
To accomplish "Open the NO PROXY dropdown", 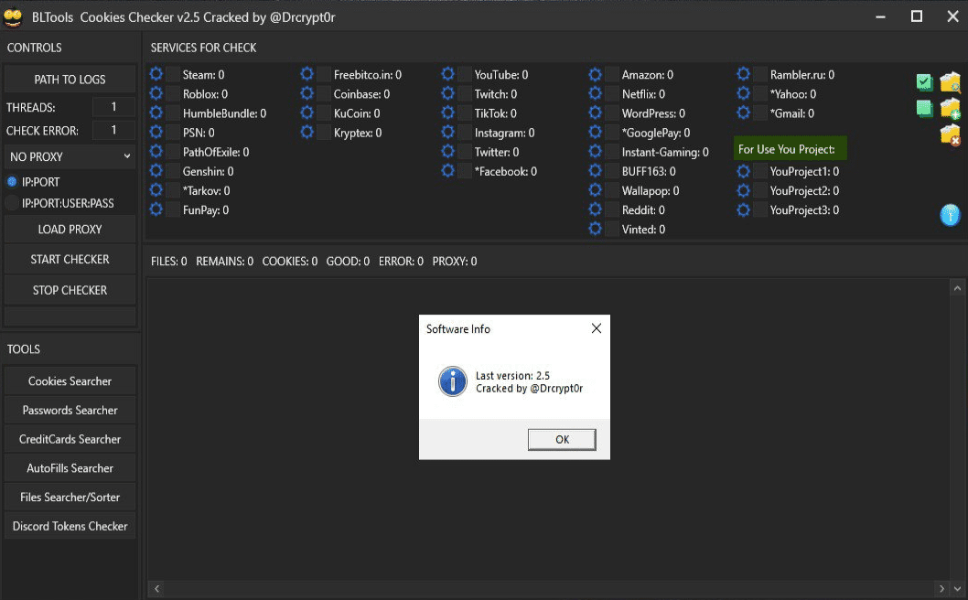I will 69,156.
